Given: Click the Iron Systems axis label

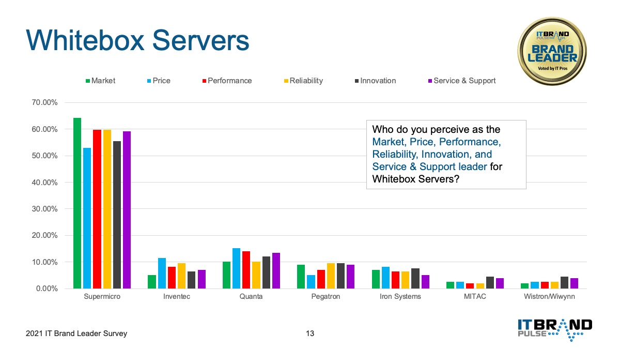Looking at the screenshot, I should 400,297.
